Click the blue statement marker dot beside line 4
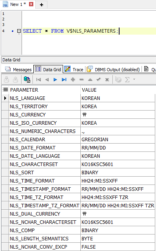 (13, 31)
